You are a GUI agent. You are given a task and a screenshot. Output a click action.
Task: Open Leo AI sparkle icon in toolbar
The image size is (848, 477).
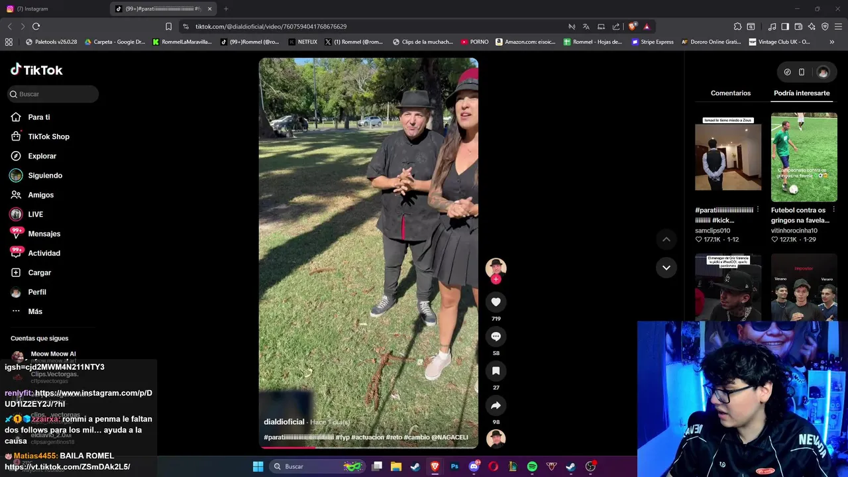click(x=812, y=26)
